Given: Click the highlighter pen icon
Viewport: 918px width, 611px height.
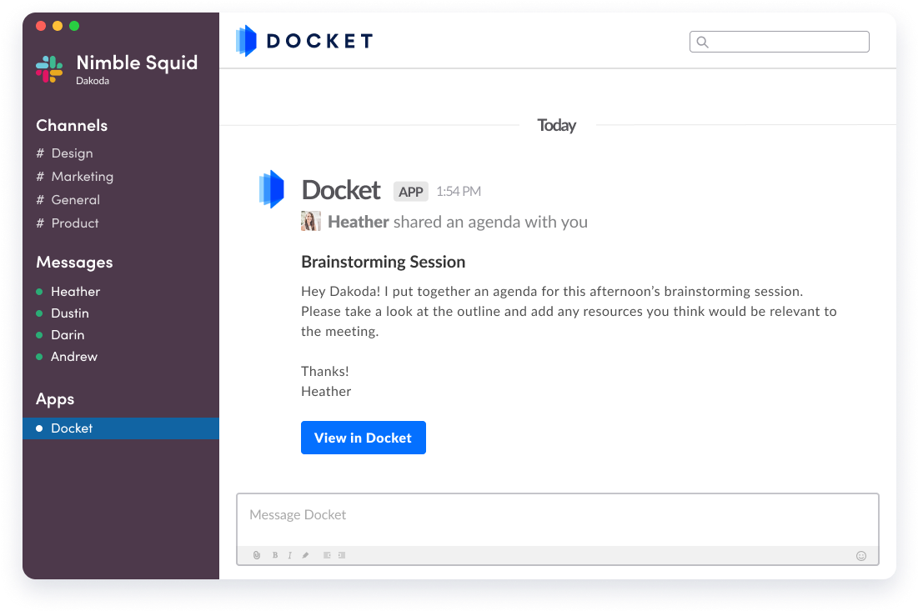Looking at the screenshot, I should coord(305,555).
